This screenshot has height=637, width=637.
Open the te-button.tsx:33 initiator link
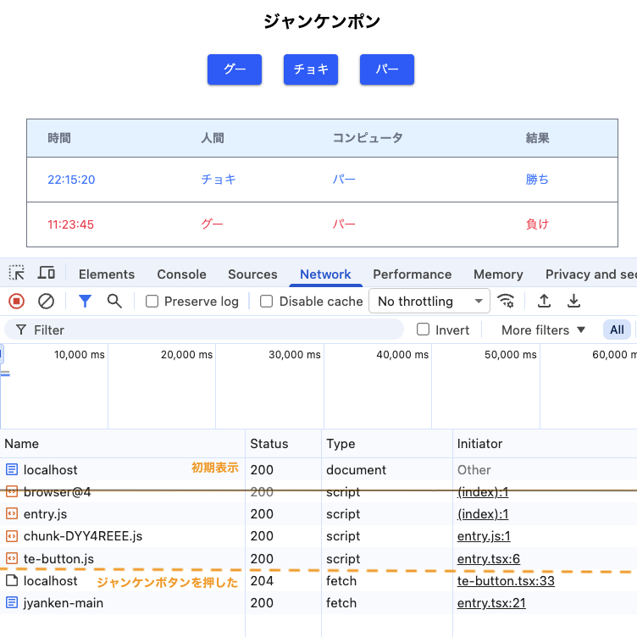click(x=505, y=581)
